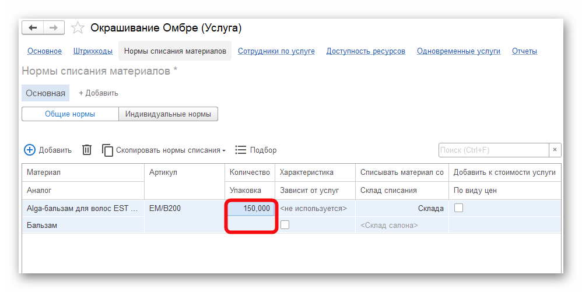Click the Упаковка column header

pyautogui.click(x=250, y=191)
